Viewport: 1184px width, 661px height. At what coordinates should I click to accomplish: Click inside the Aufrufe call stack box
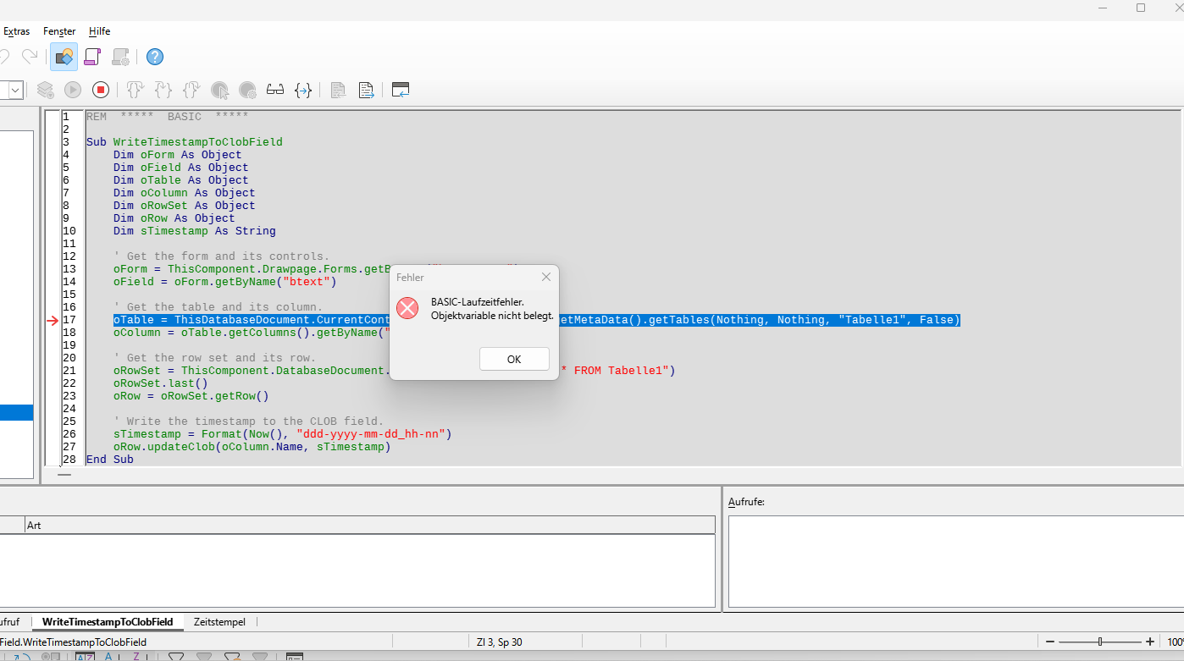coord(955,561)
